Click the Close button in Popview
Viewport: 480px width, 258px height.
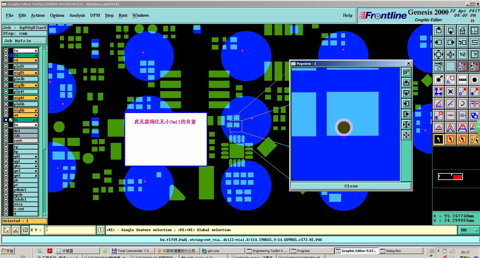tap(351, 186)
